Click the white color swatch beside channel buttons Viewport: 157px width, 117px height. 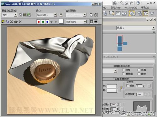(61, 22)
